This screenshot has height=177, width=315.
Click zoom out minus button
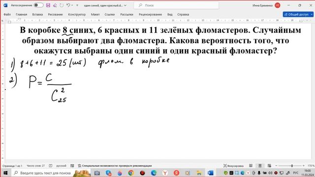point(276,166)
